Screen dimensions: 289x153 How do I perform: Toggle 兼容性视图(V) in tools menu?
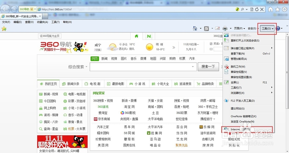(x=249, y=72)
